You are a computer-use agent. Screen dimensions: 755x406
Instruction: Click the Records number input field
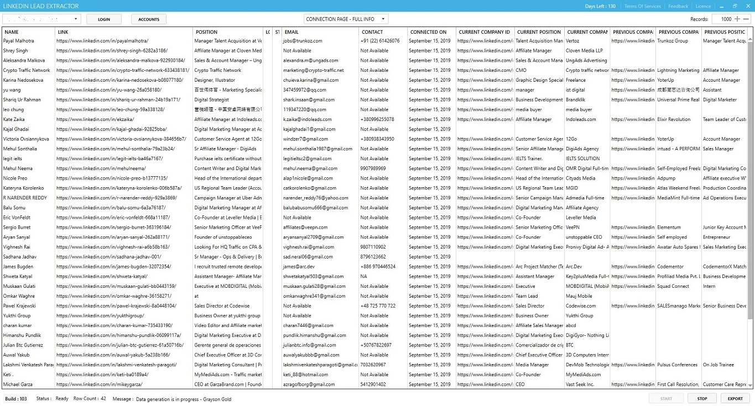[x=723, y=19]
